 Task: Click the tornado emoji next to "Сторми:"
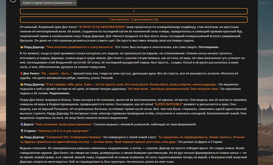[x=22, y=131]
